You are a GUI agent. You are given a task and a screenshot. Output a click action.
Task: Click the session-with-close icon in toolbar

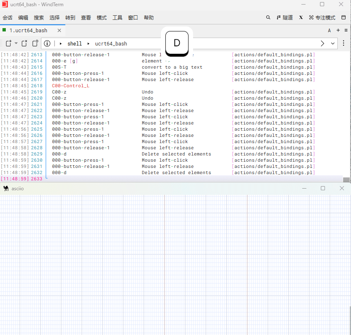tap(24, 43)
